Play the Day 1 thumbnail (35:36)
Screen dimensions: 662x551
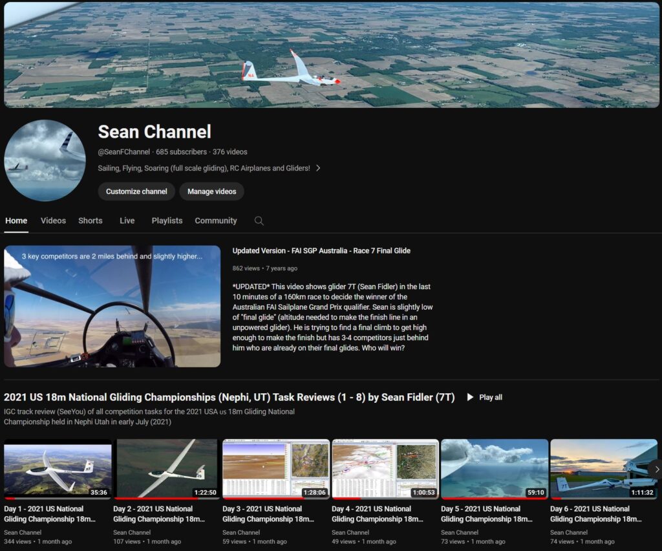click(58, 469)
